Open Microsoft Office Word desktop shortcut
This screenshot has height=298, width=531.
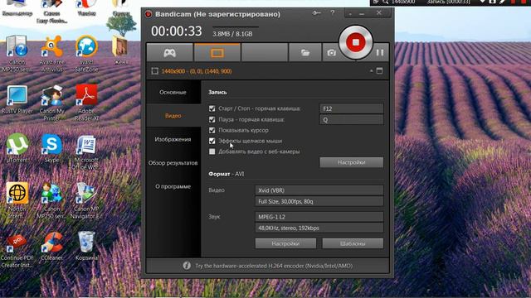coord(85,152)
